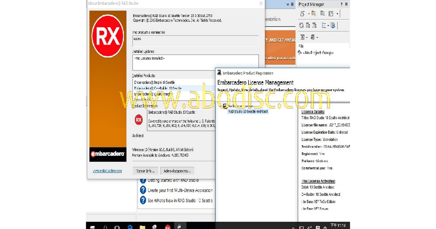Image resolution: width=436 pixels, height=229 pixels.
Task: Open See What's New in RAD Studio 10 Seattle
Action: (180, 200)
